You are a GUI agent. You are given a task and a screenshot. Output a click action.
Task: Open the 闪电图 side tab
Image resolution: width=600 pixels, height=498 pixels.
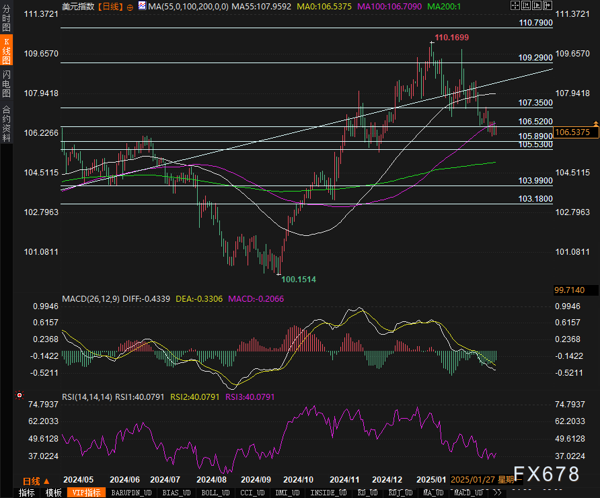6,84
